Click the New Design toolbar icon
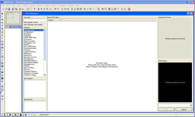195x117 pixels. coord(3,9)
